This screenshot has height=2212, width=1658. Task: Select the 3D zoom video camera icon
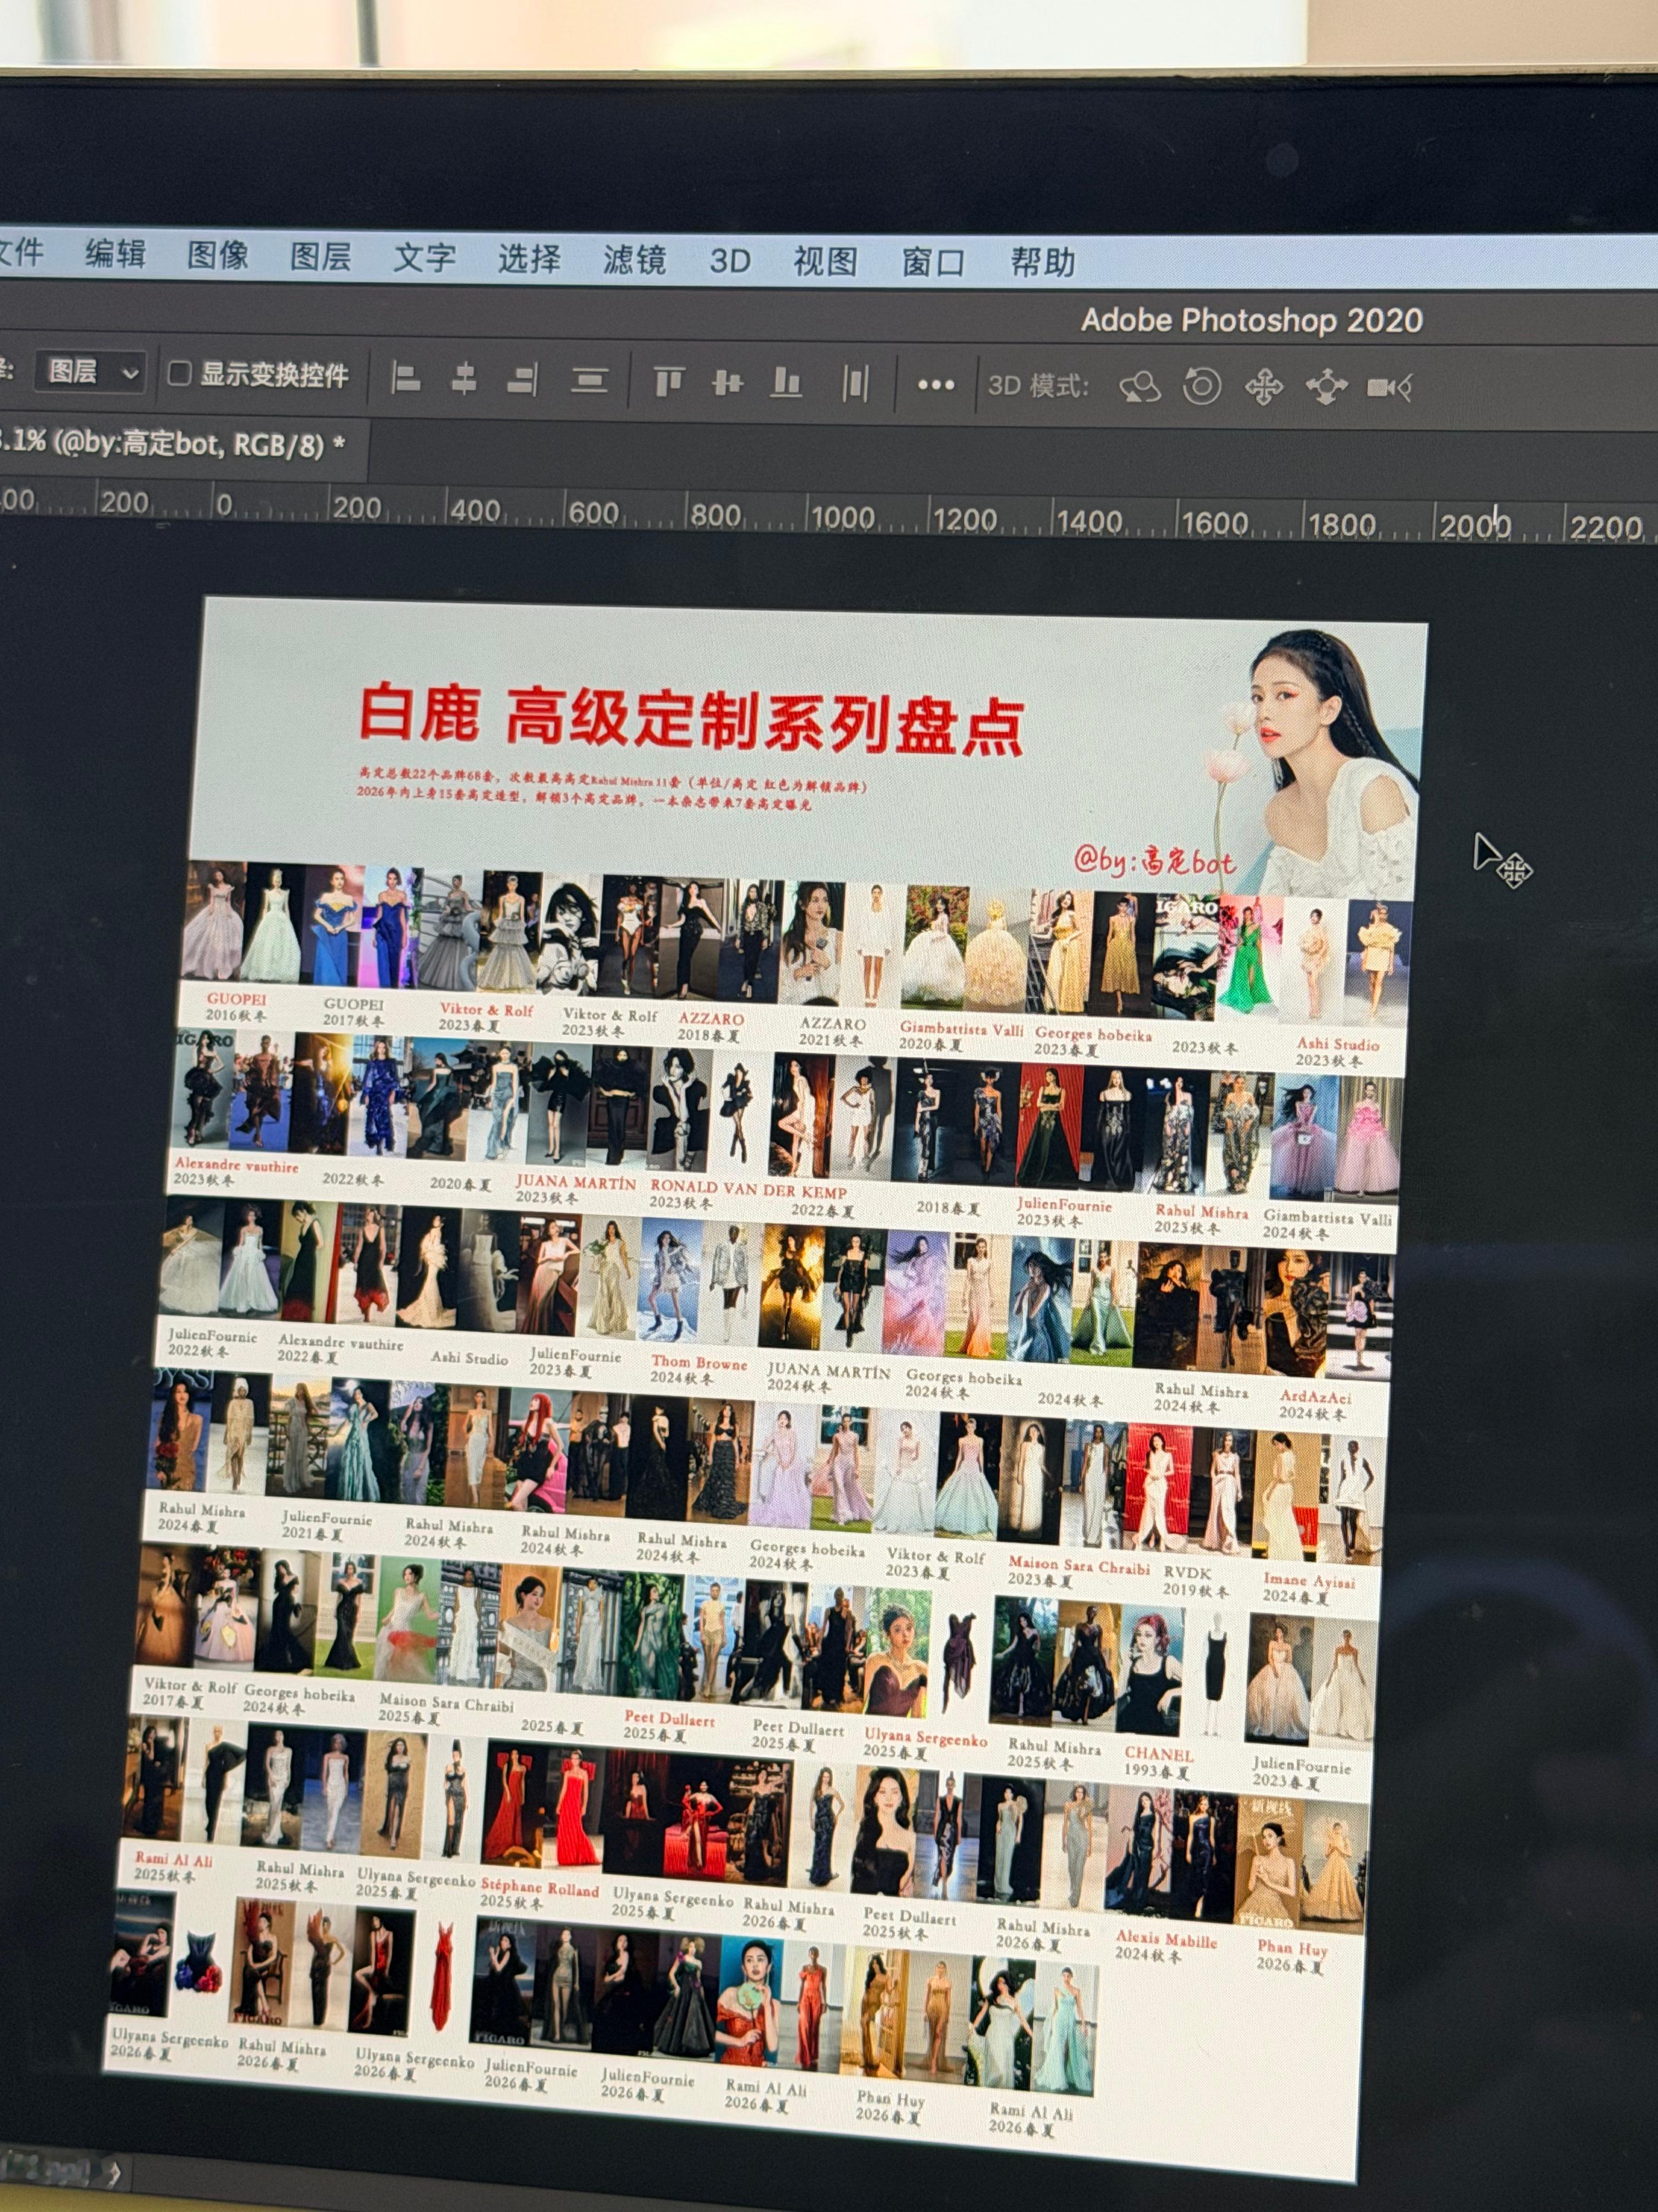(1389, 387)
